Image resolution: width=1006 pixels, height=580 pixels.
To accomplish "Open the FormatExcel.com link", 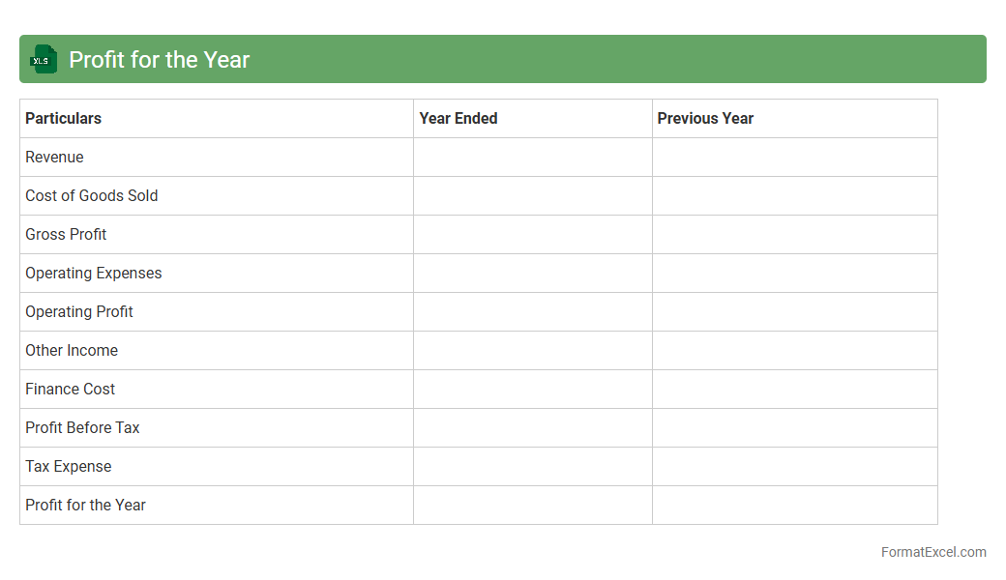I will point(932,552).
